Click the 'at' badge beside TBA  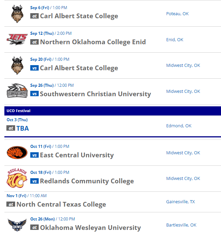click(x=11, y=128)
